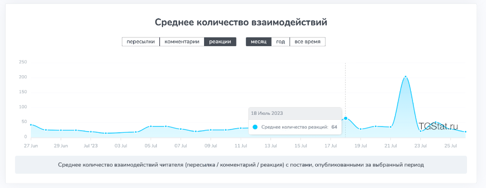Click the 25 Jul x-axis label

point(451,145)
